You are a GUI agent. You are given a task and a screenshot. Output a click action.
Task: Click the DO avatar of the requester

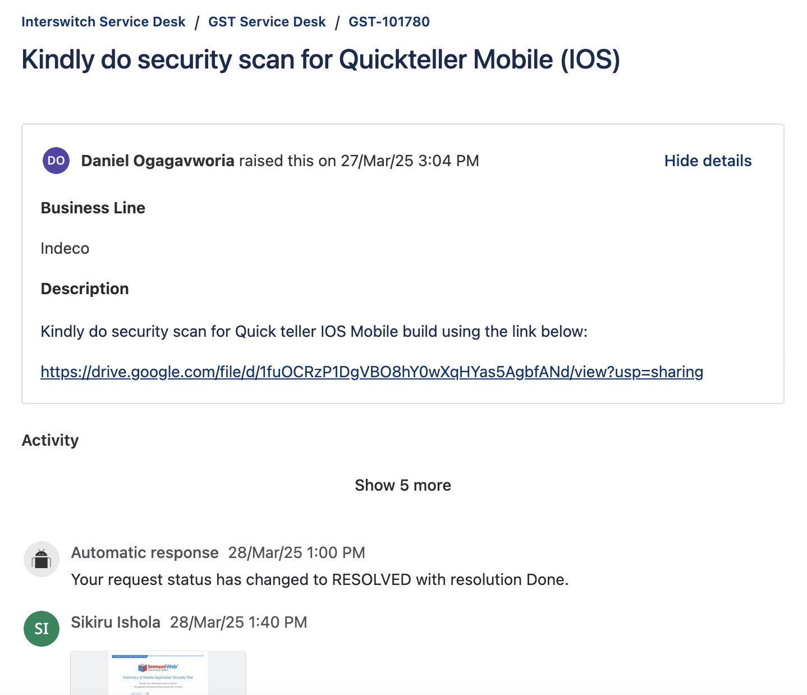pyautogui.click(x=56, y=161)
